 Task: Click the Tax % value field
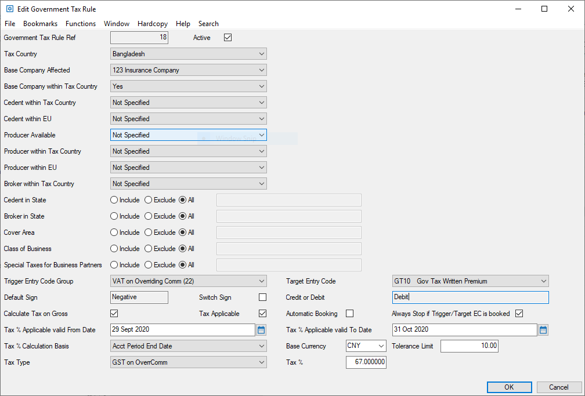pyautogui.click(x=366, y=362)
